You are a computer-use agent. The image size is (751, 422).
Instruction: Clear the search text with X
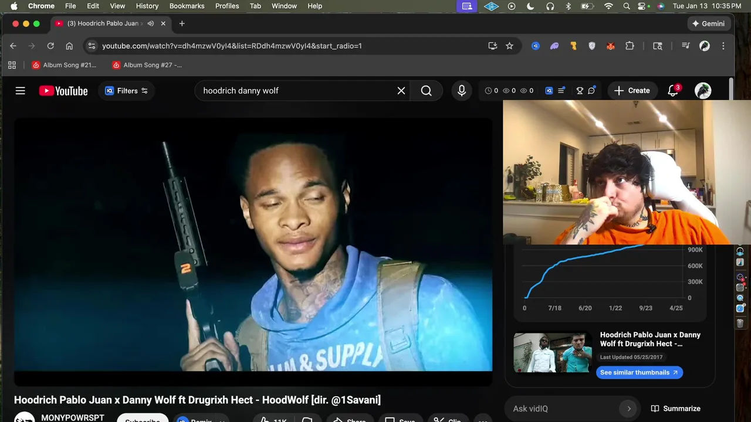pyautogui.click(x=401, y=91)
